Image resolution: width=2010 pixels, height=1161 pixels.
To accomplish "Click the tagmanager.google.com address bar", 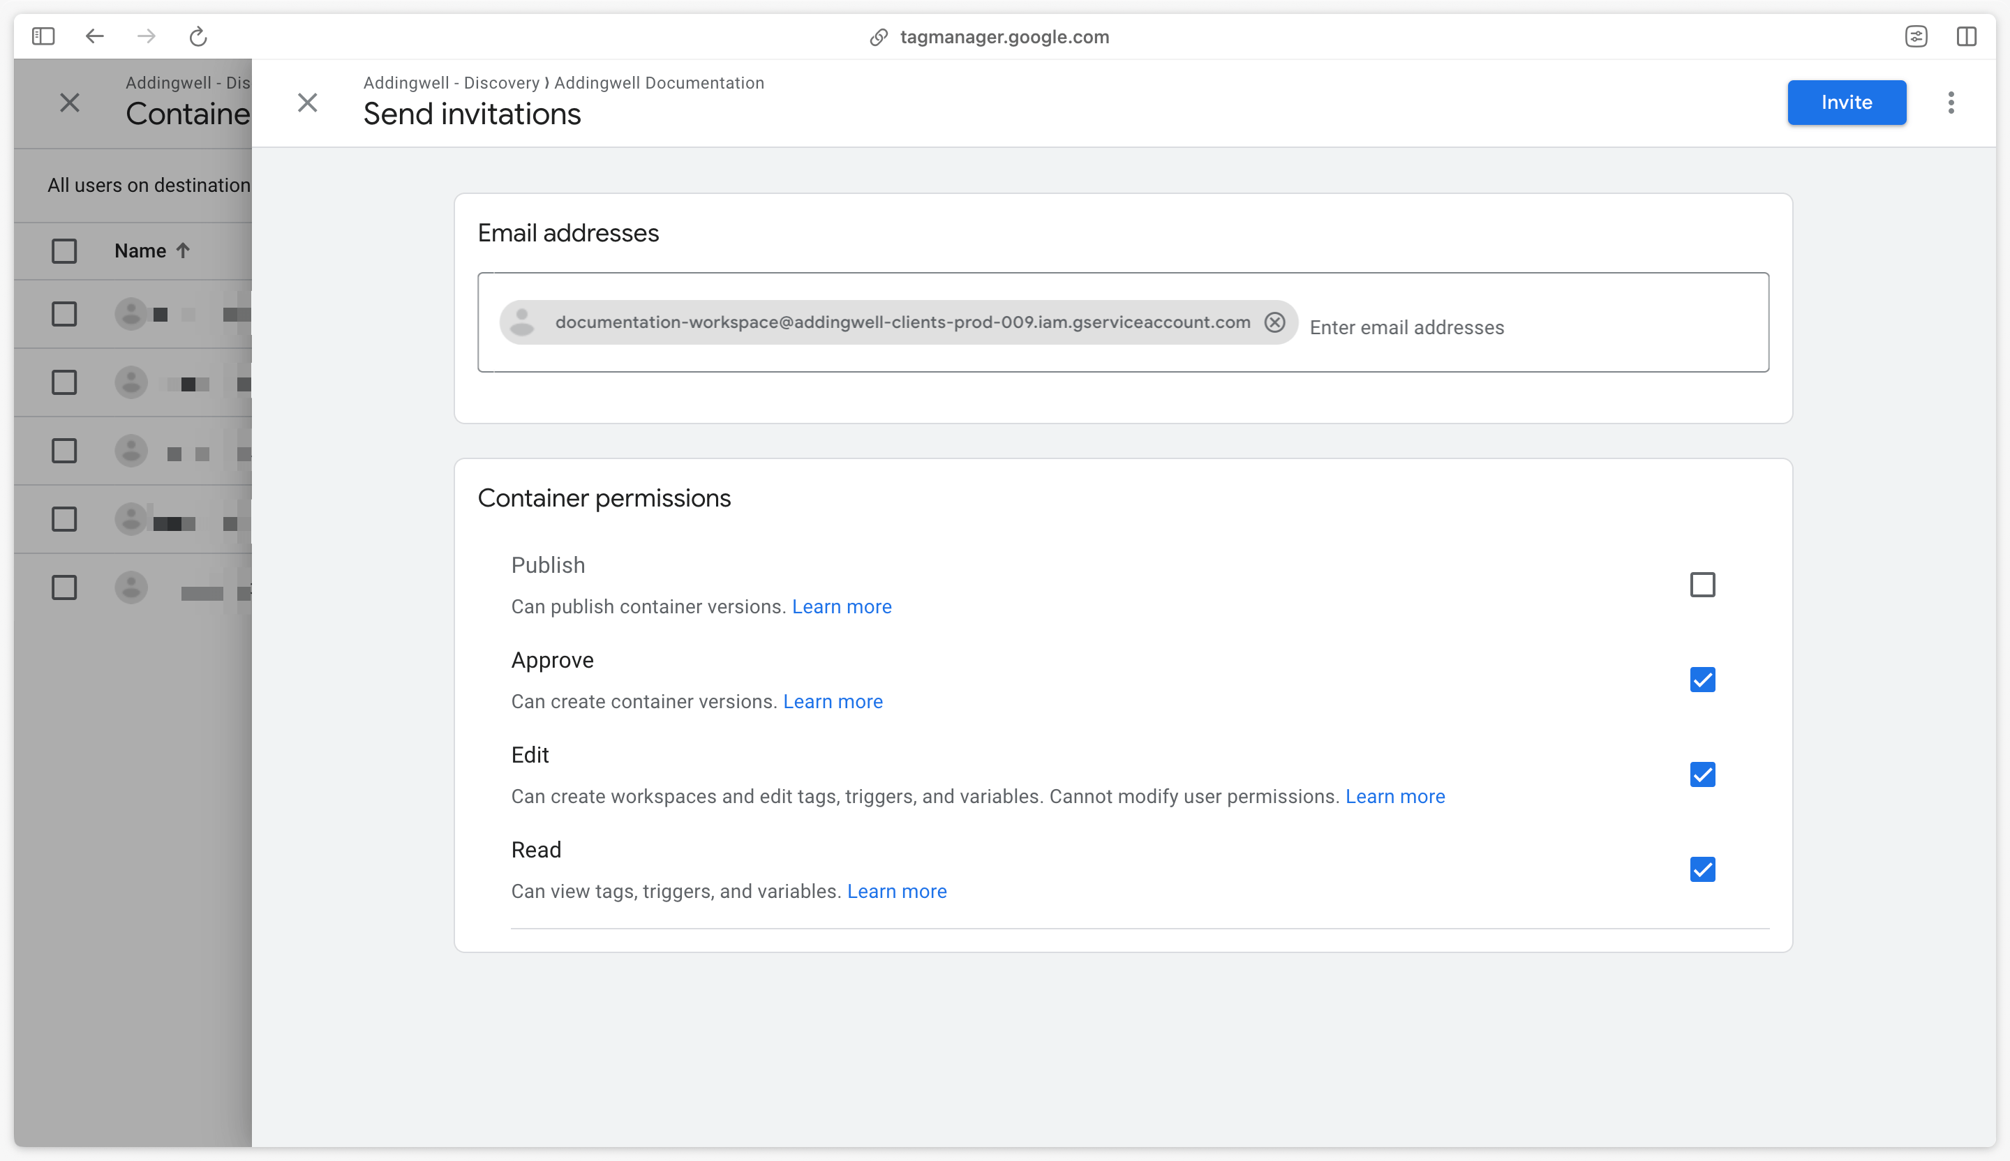I will (x=1004, y=37).
